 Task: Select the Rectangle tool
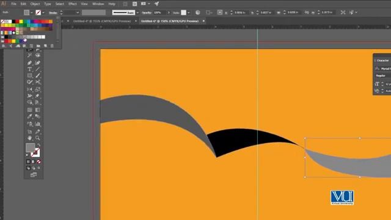(x=30, y=75)
